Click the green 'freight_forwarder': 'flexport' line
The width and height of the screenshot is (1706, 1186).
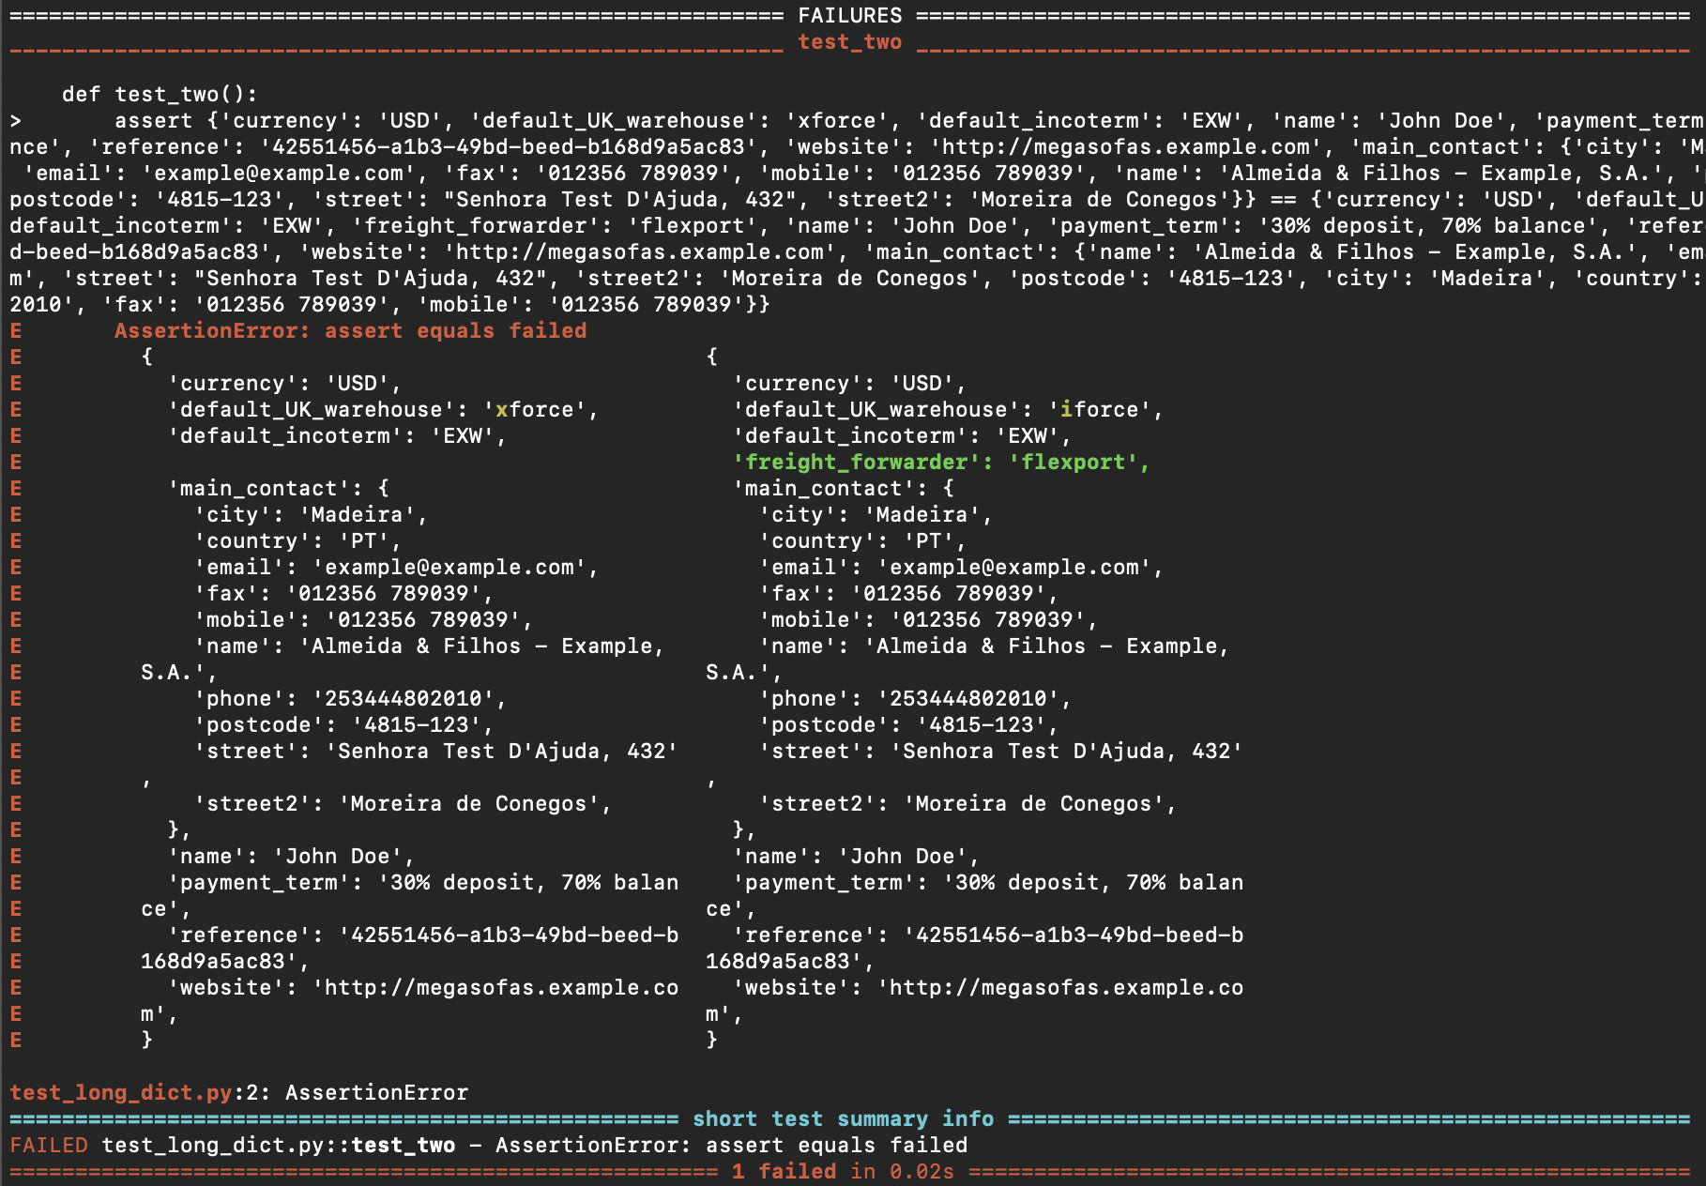[942, 462]
